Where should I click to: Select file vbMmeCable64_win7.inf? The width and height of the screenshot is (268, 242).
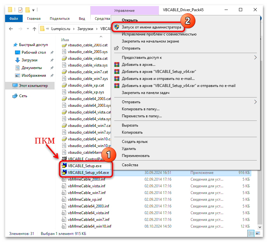pyautogui.click(x=89, y=220)
